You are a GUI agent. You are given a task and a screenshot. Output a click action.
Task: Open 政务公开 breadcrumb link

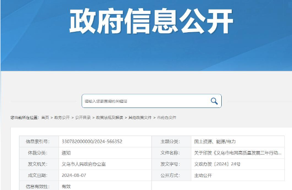click(62, 117)
